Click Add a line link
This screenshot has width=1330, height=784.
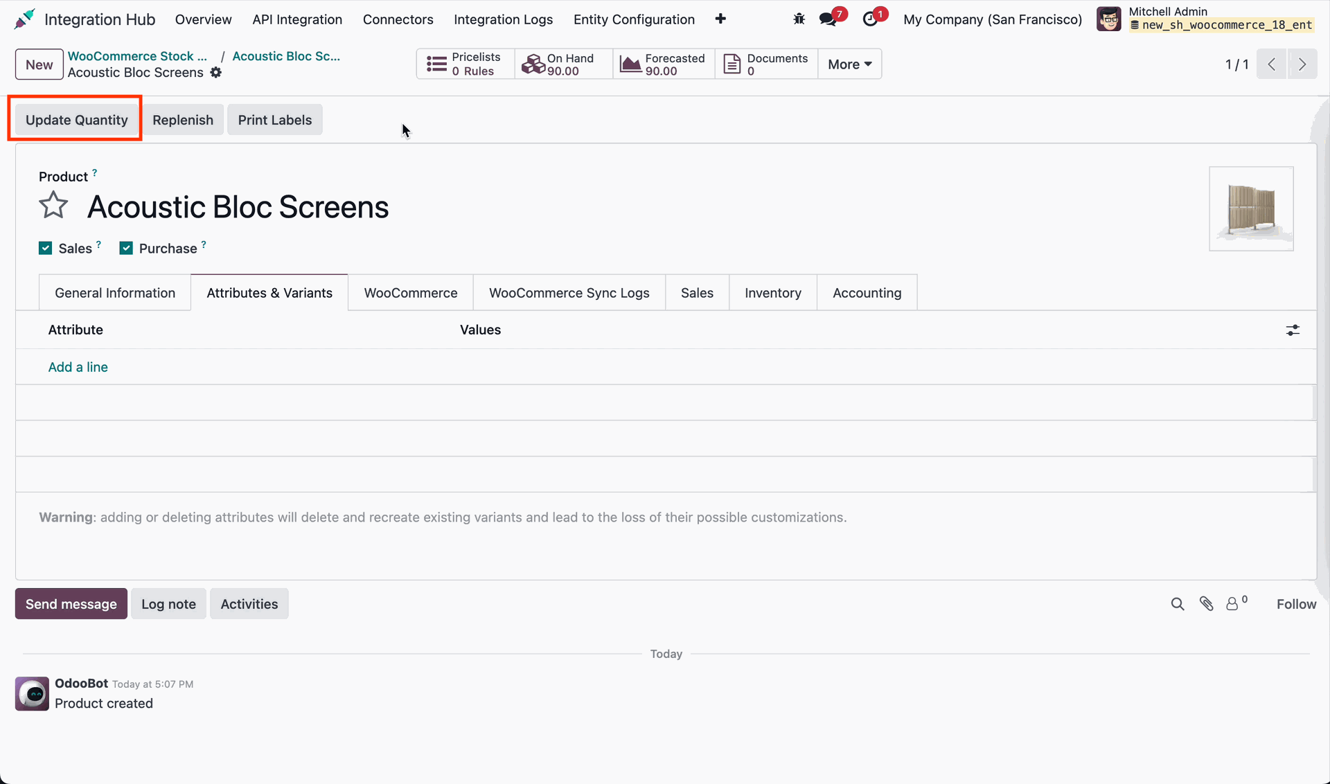pos(78,367)
